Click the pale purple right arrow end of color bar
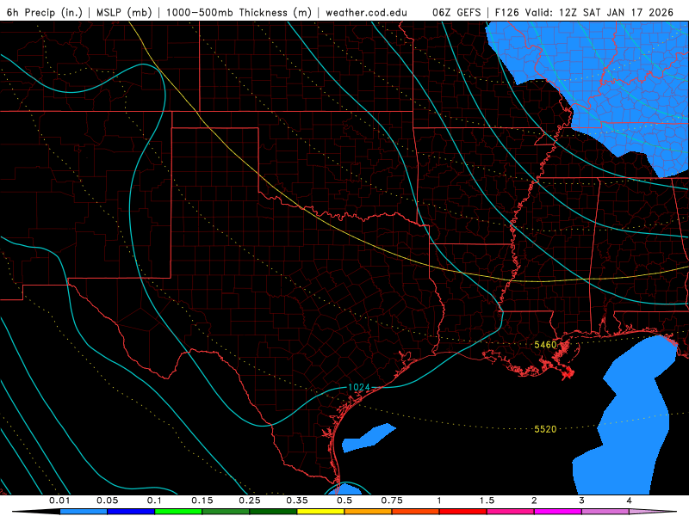Image resolution: width=689 pixels, height=516 pixels. click(653, 512)
